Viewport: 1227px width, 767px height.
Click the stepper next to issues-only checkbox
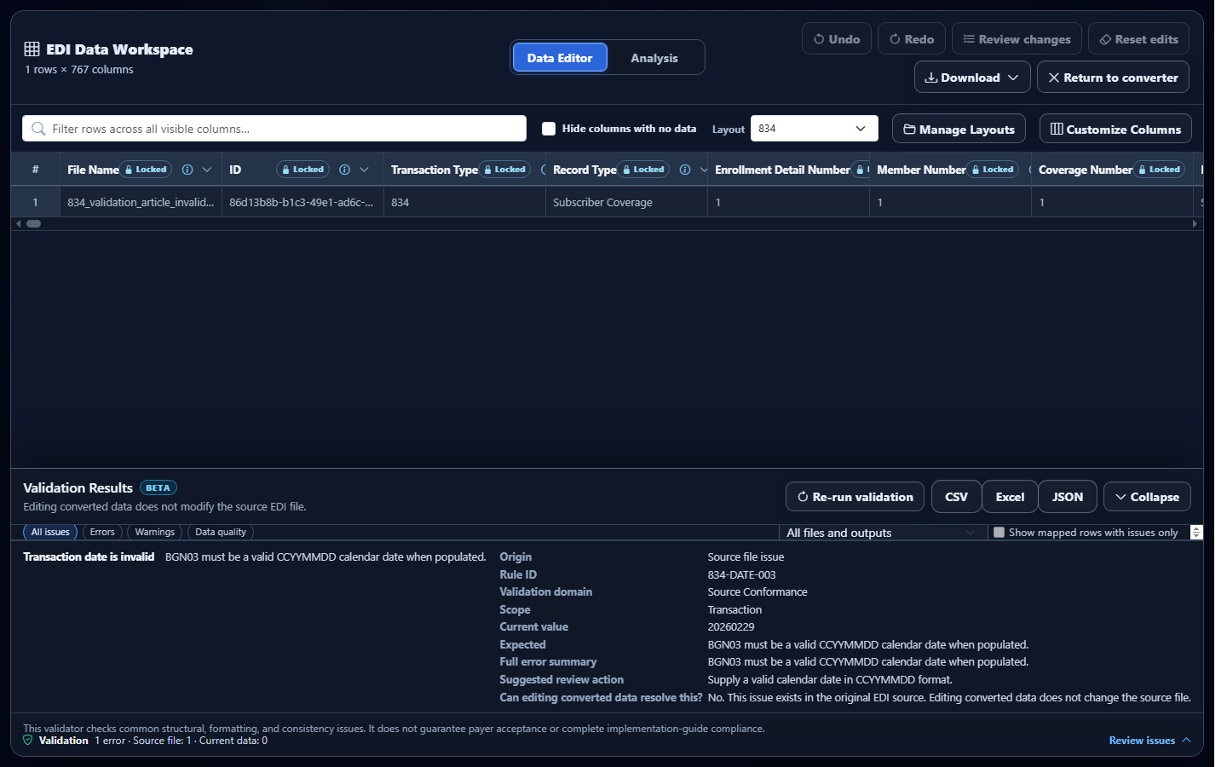coord(1196,533)
